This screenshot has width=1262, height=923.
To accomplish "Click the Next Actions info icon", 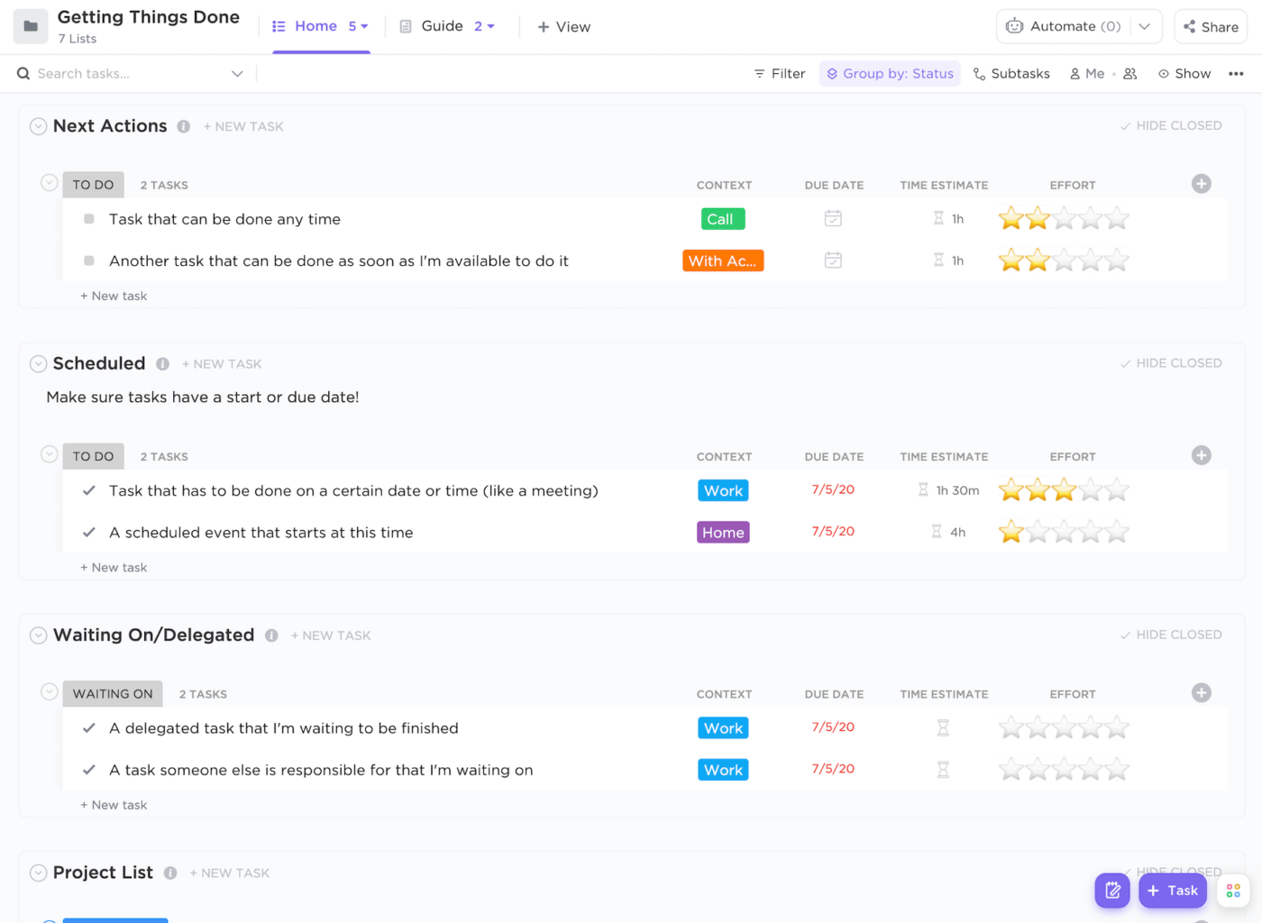I will (x=183, y=126).
